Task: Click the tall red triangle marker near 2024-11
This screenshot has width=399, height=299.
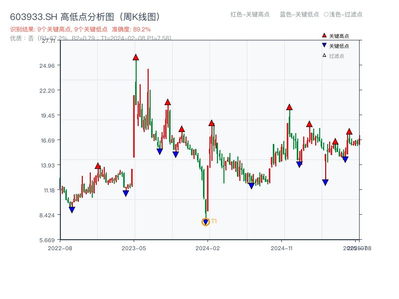Action: click(289, 107)
